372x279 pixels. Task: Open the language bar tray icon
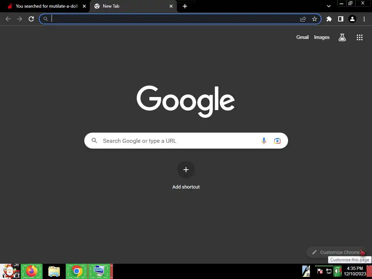pyautogui.click(x=306, y=271)
